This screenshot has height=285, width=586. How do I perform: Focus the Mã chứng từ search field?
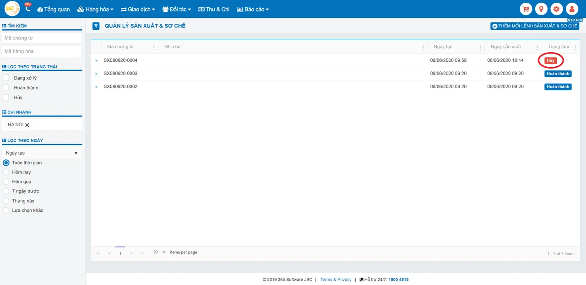pos(42,38)
